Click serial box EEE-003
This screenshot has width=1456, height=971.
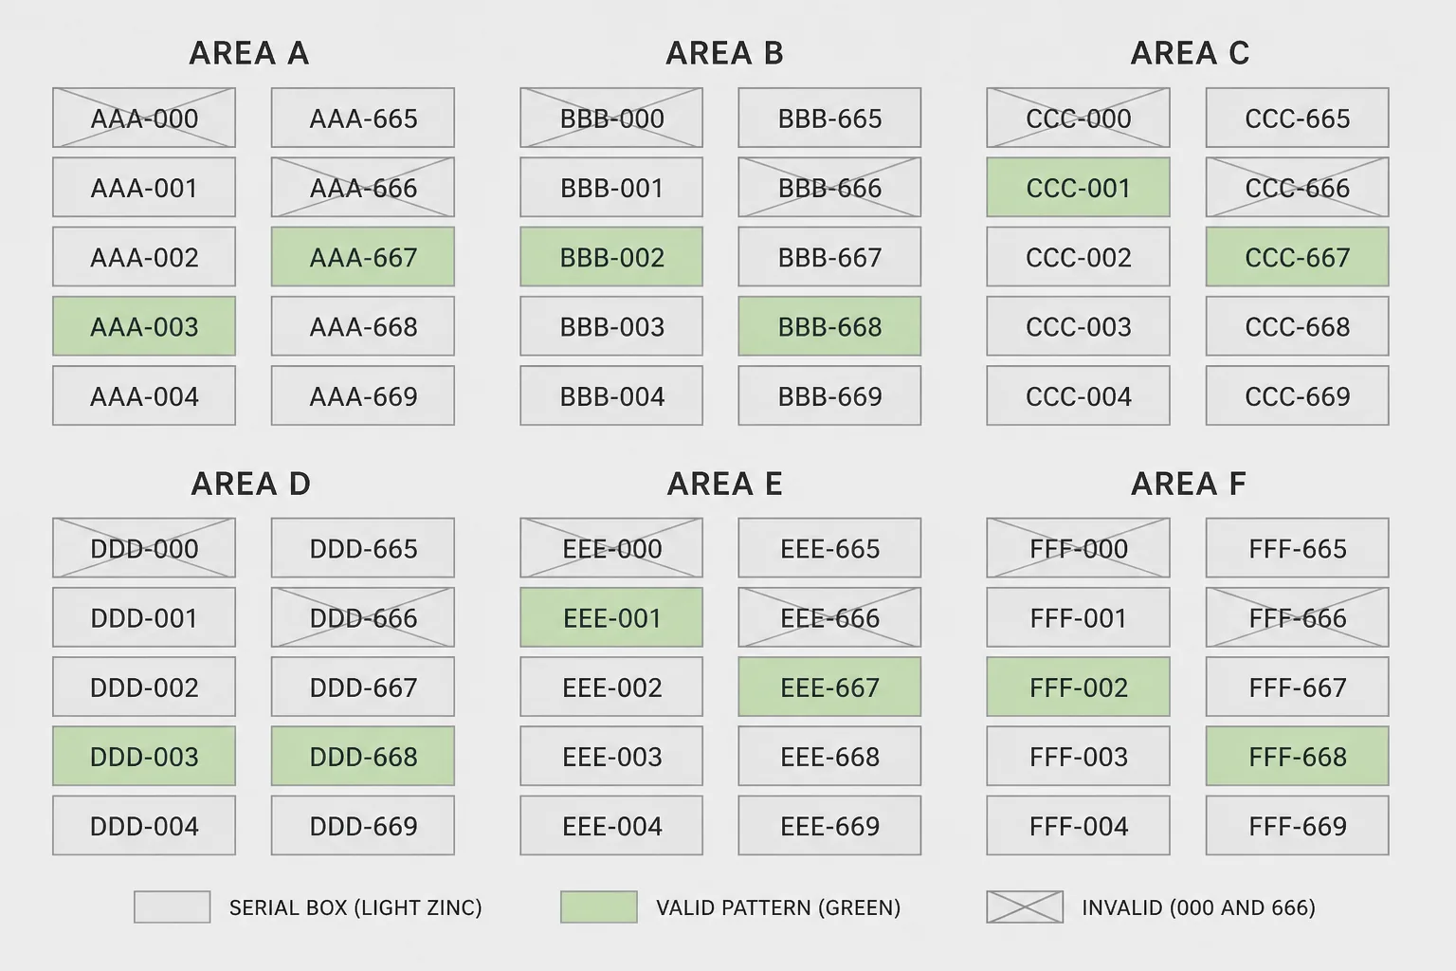(x=611, y=756)
